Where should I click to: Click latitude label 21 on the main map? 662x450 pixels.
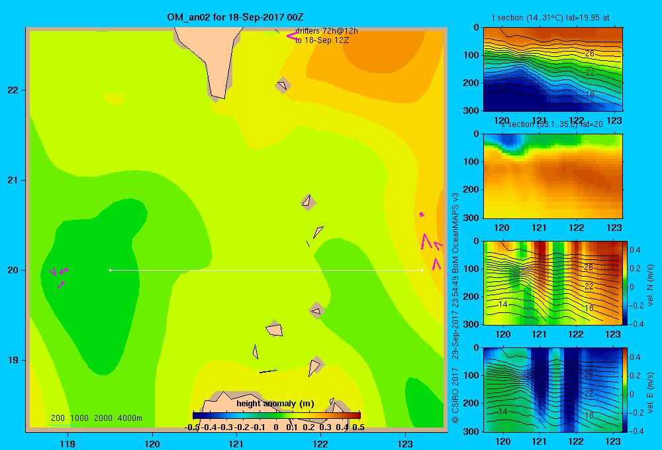[13, 180]
